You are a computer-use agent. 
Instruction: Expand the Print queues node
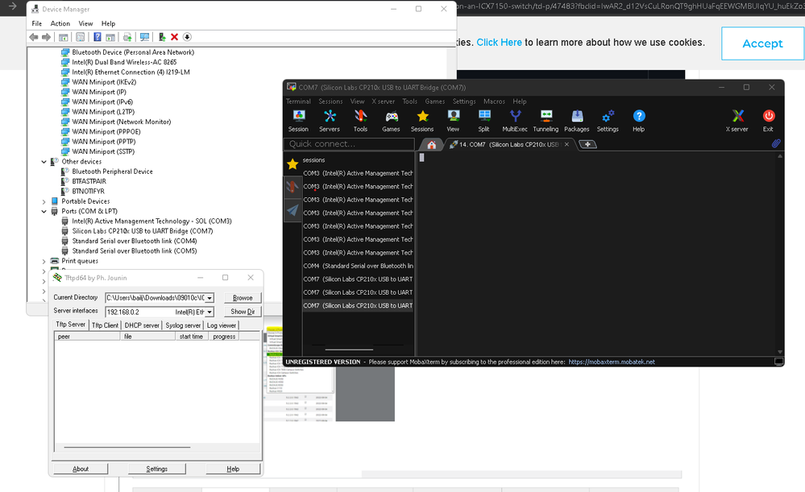[x=44, y=261]
